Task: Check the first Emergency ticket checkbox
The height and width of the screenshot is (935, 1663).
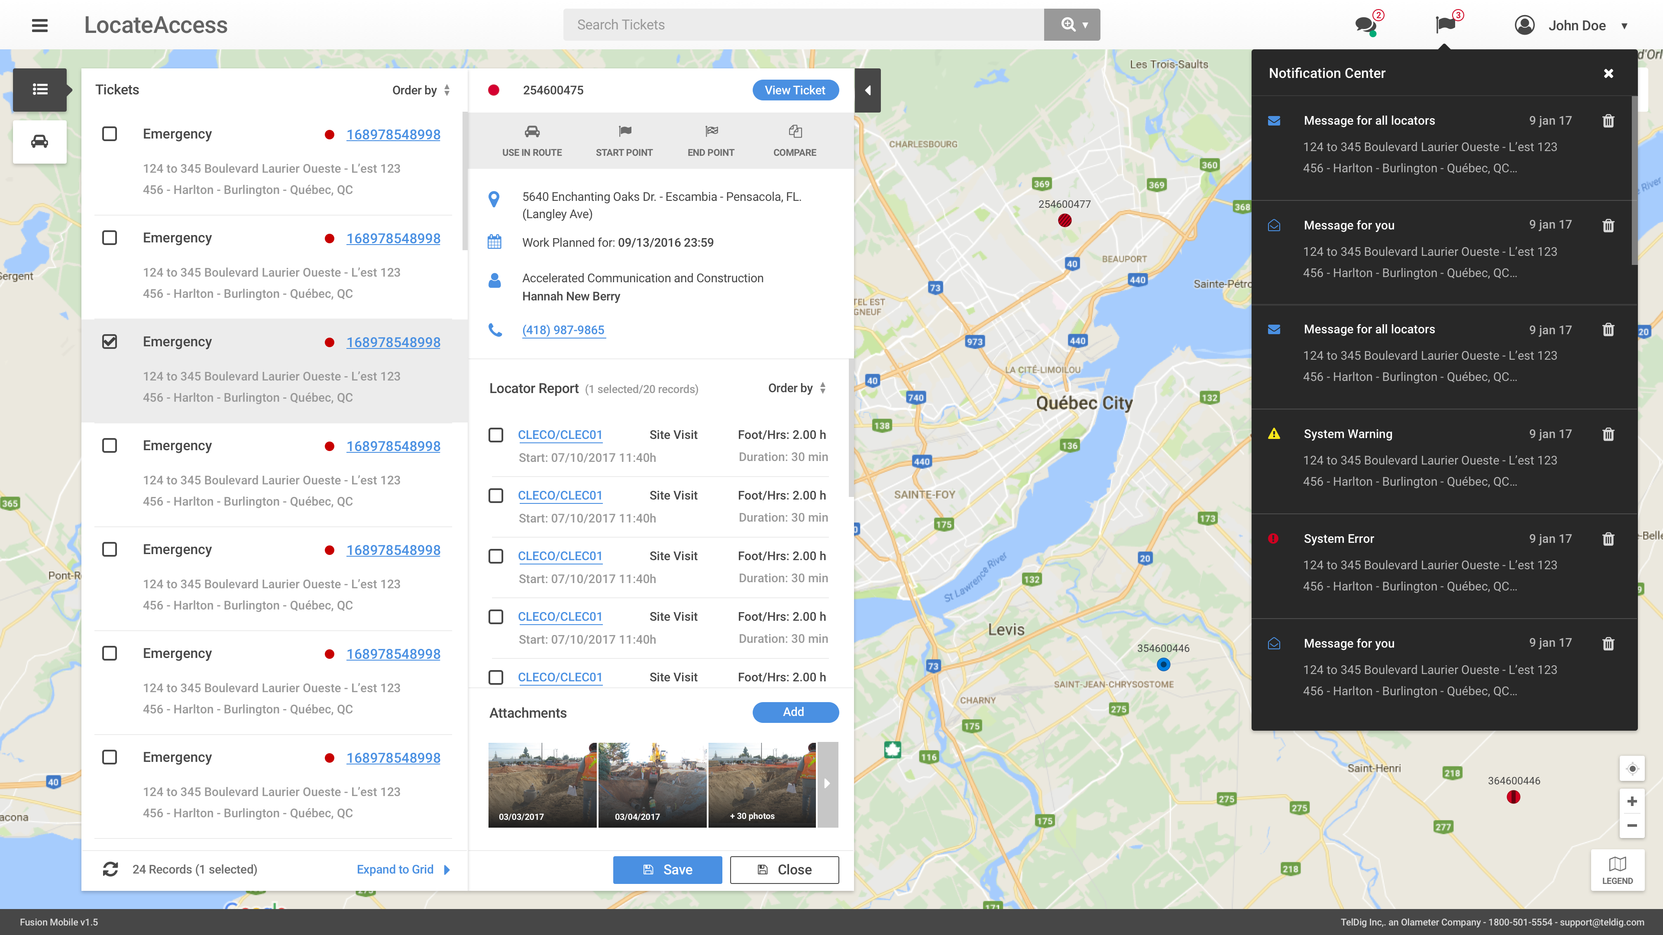Action: click(x=110, y=134)
